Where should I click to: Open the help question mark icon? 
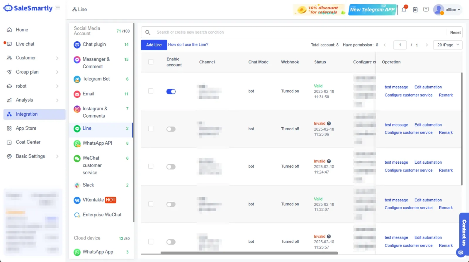coord(426,9)
